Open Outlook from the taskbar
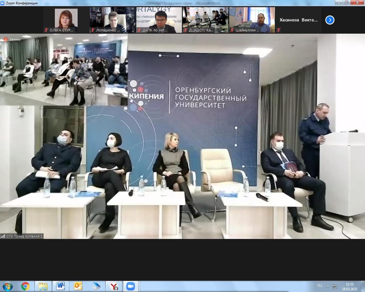The height and width of the screenshot is (292, 365). 78,286
